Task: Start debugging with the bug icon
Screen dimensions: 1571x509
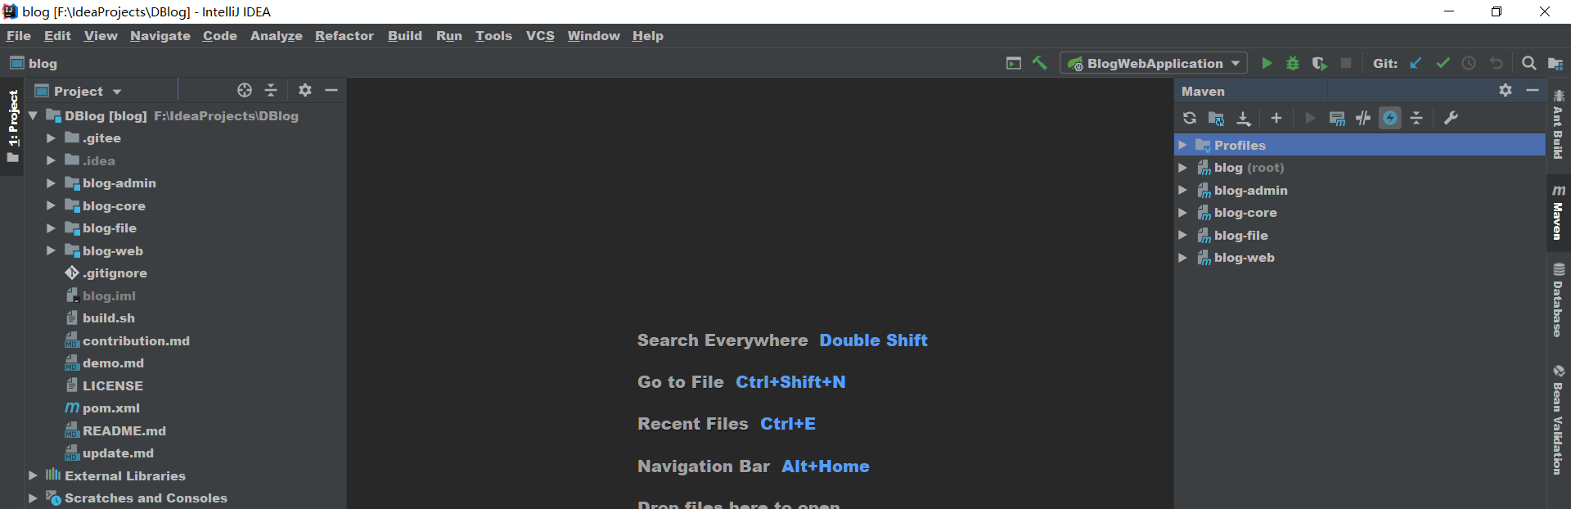Action: pyautogui.click(x=1293, y=63)
